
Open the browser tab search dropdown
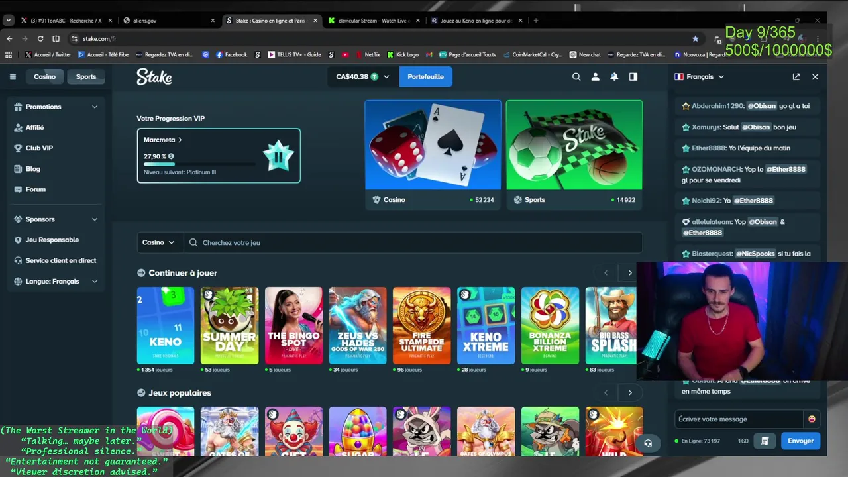coord(9,21)
